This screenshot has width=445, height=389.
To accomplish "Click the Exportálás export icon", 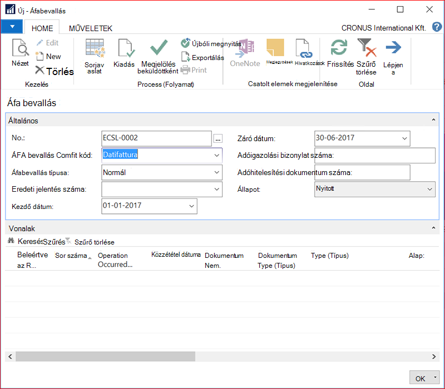I will click(186, 57).
